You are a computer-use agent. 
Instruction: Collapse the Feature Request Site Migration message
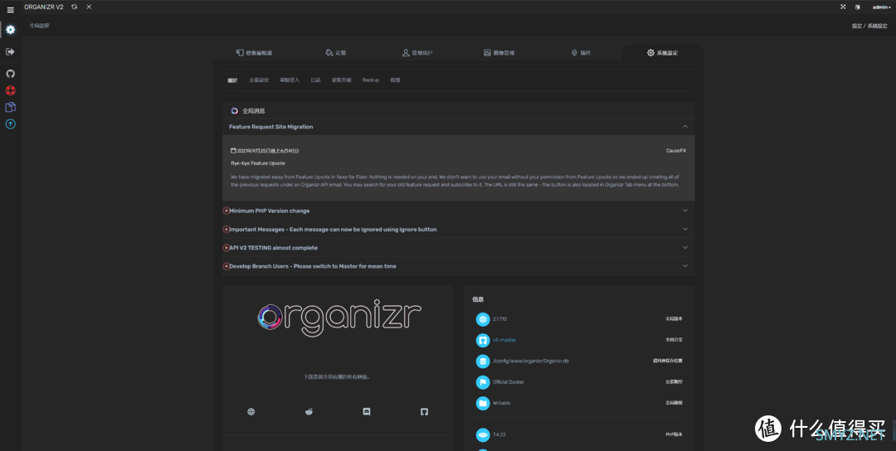(685, 127)
